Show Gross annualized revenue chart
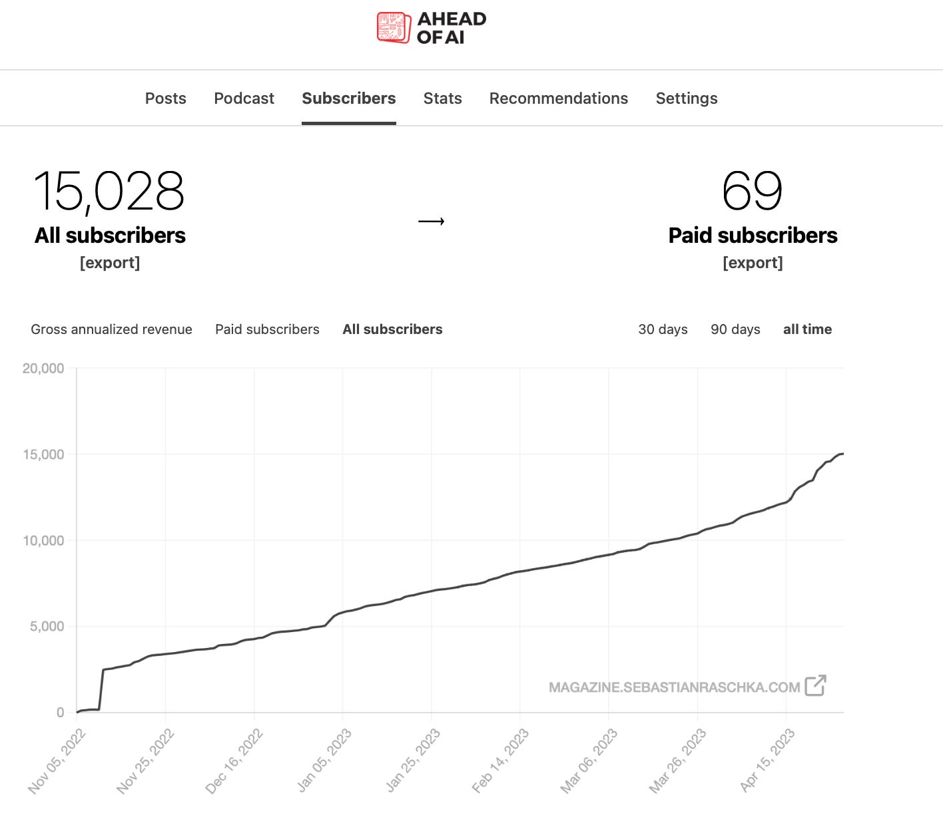 point(111,329)
